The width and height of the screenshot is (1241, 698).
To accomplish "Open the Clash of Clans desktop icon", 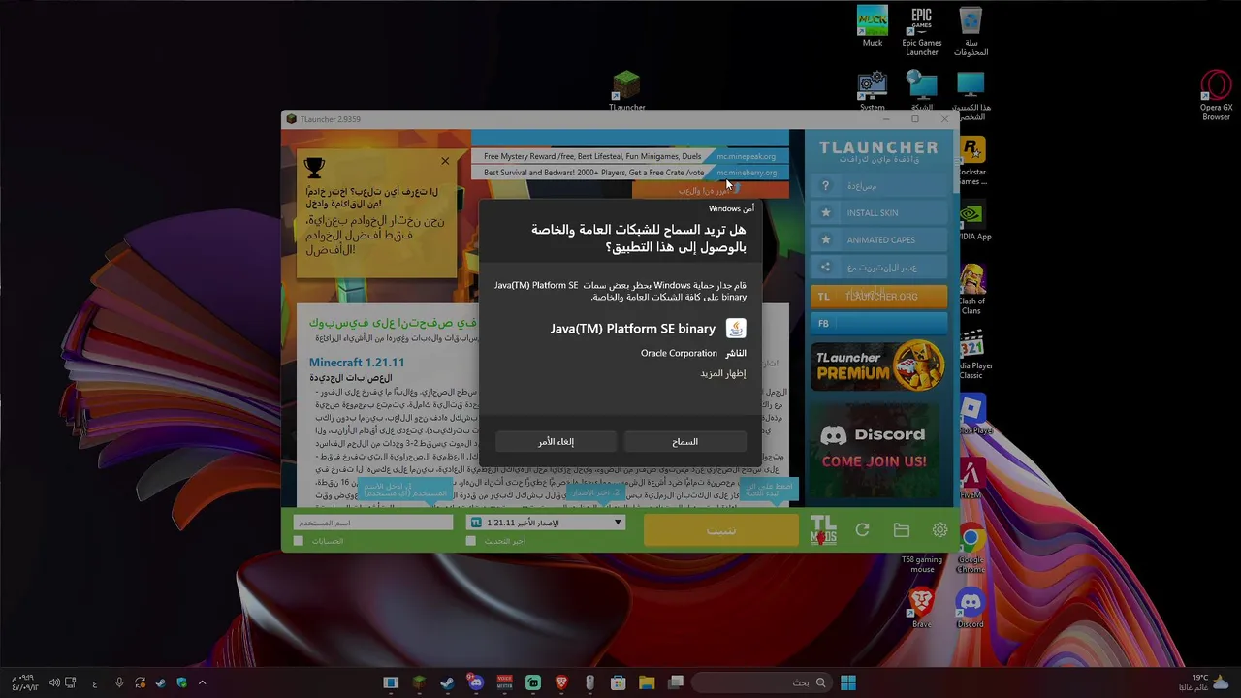I will coord(971,289).
